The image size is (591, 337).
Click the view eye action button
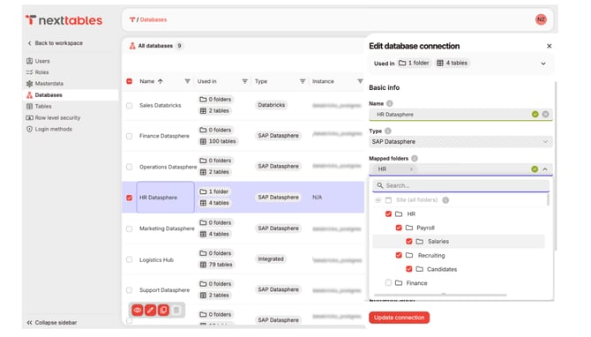tap(138, 310)
